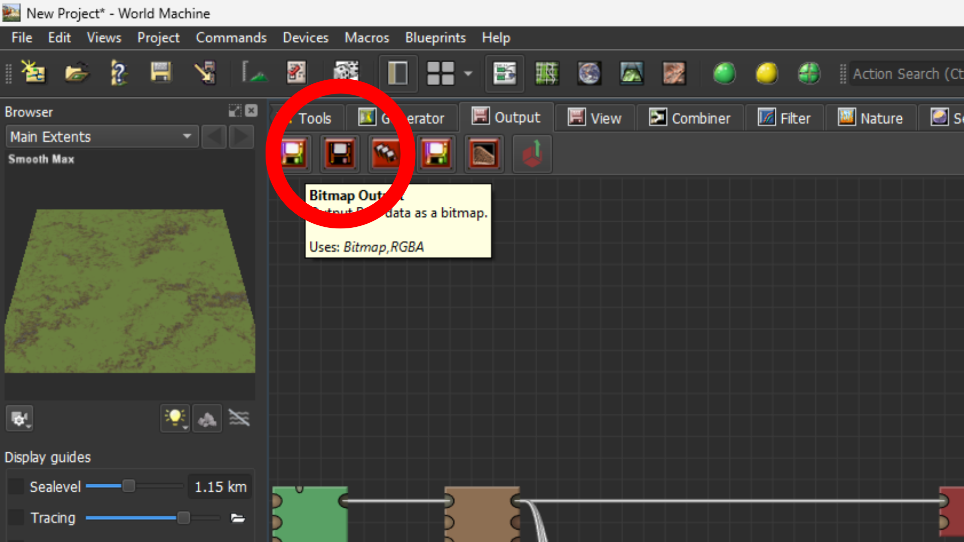Screen dimensions: 964x542
Task: Open the Main Extents dropdown
Action: (x=187, y=137)
